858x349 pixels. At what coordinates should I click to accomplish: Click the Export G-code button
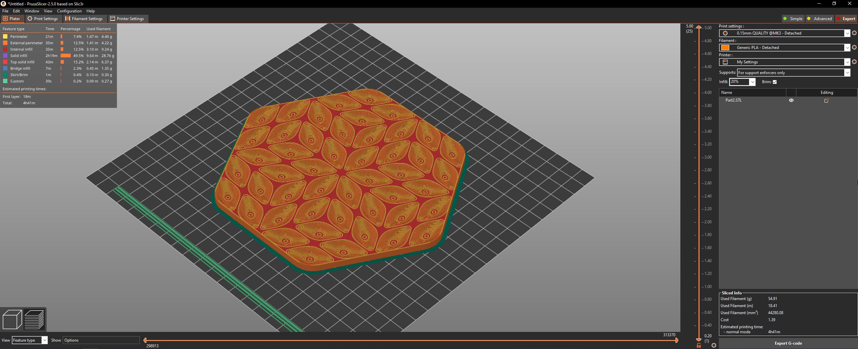coord(788,343)
